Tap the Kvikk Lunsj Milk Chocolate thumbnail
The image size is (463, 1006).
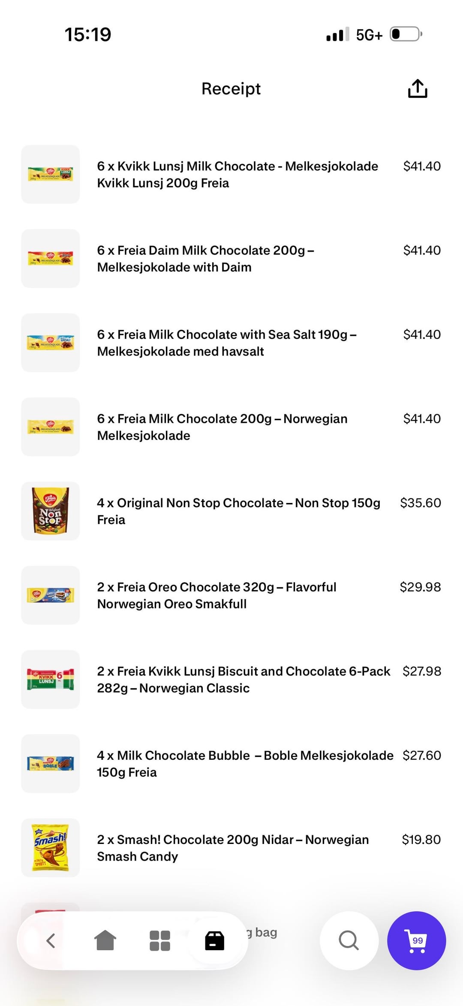tap(51, 174)
